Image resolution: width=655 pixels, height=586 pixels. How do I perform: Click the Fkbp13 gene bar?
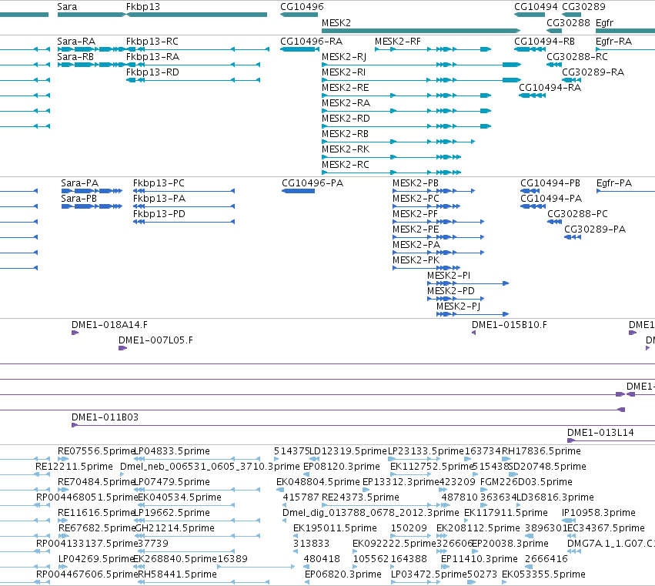click(196, 15)
